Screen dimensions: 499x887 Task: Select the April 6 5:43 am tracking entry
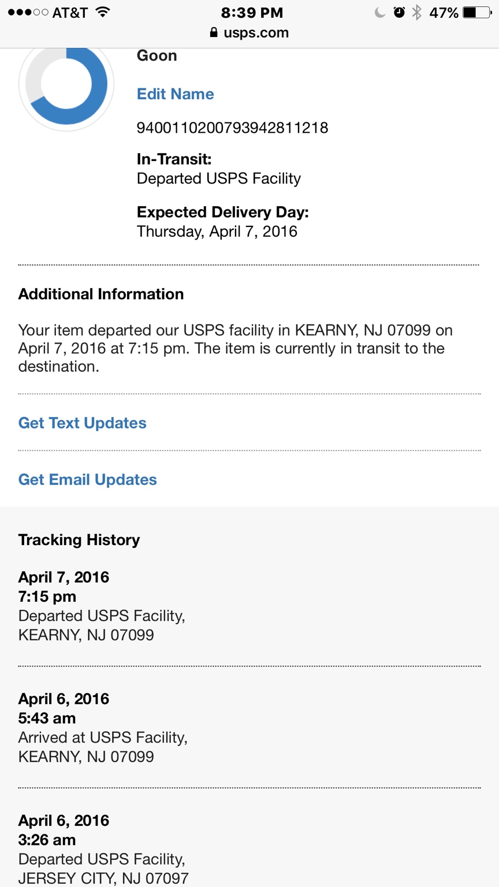click(x=103, y=728)
